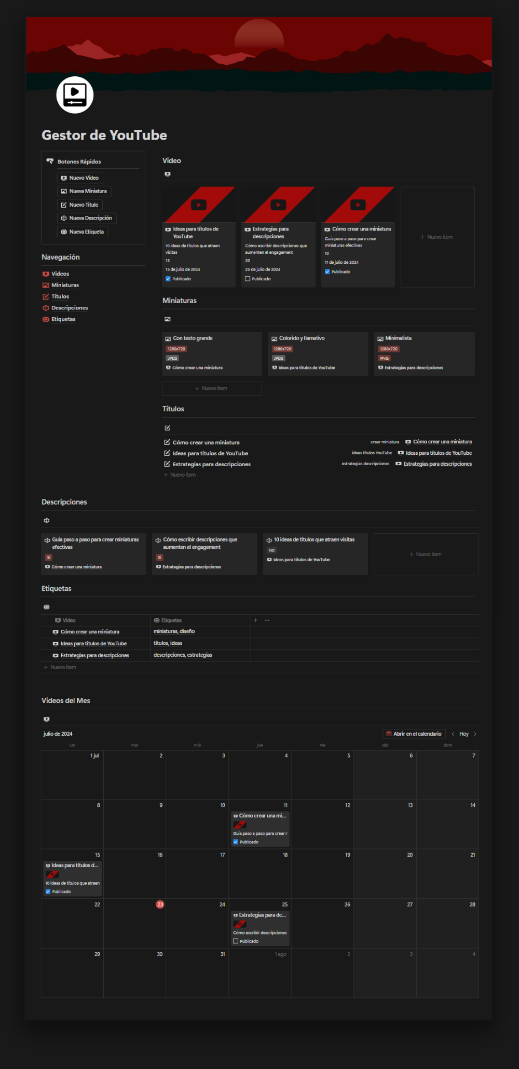
Task: Open Miniaturas in the Navegación list
Action: tap(65, 285)
